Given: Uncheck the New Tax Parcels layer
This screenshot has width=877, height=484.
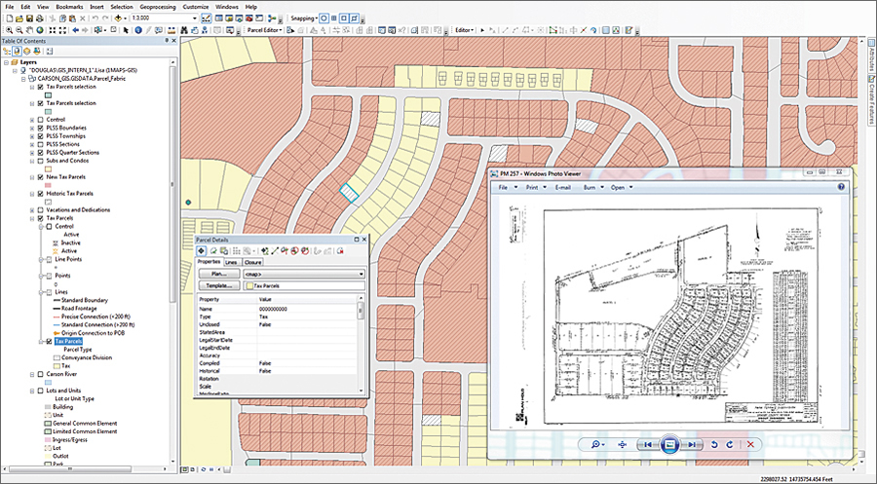Looking at the screenshot, I should [x=40, y=176].
